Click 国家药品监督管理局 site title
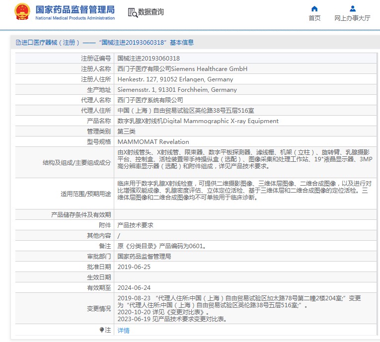The image size is (380, 342). pyautogui.click(x=75, y=10)
